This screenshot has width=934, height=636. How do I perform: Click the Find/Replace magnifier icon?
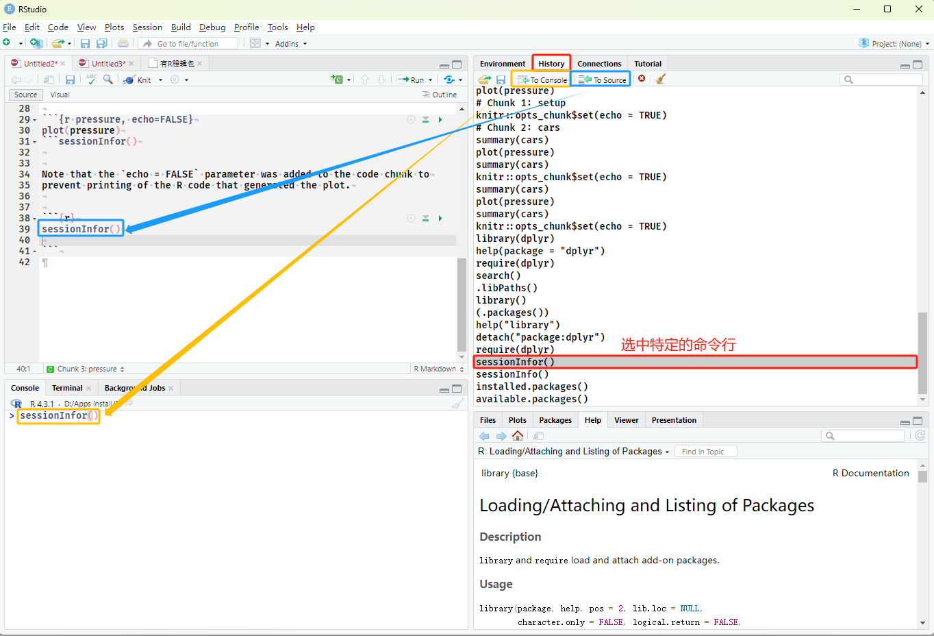pyautogui.click(x=108, y=79)
